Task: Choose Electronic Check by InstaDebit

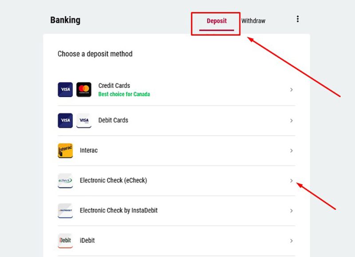Action: tap(118, 210)
